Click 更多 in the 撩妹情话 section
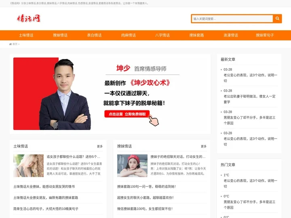Image resolution: width=291 pixels, height=218 pixels. pos(204,147)
